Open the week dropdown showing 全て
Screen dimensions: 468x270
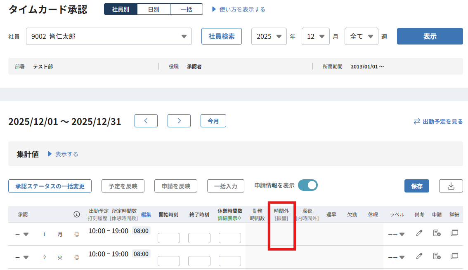click(x=361, y=36)
